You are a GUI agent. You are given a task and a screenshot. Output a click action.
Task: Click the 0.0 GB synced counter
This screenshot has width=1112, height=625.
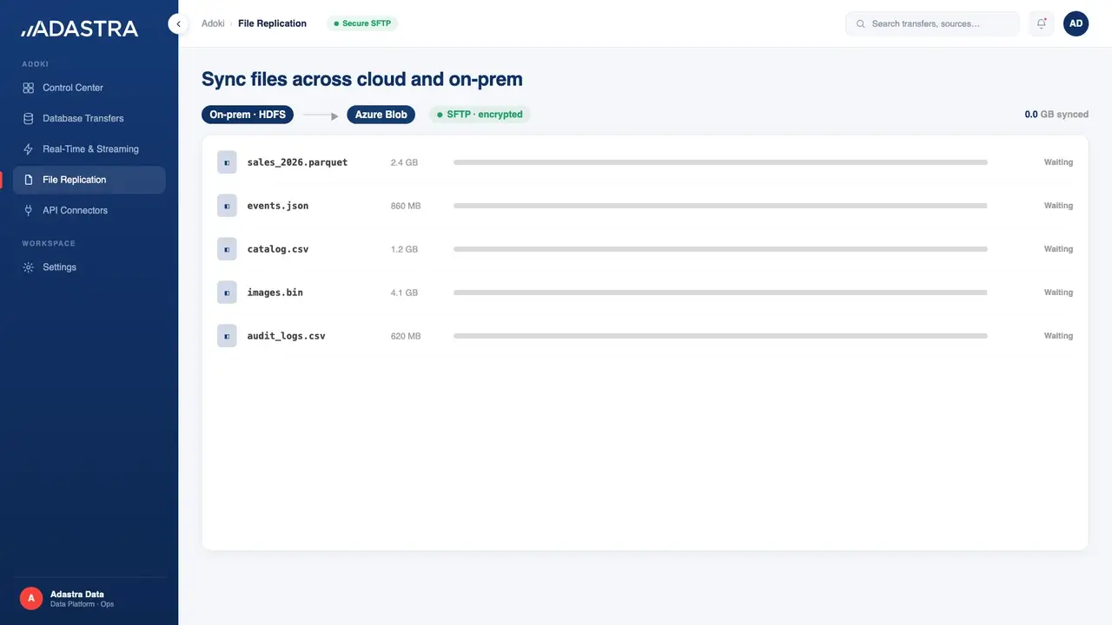coord(1056,115)
